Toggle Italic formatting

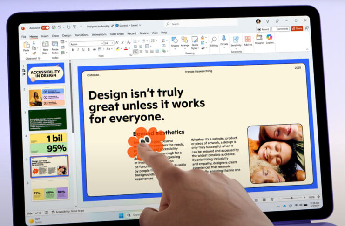[78, 50]
